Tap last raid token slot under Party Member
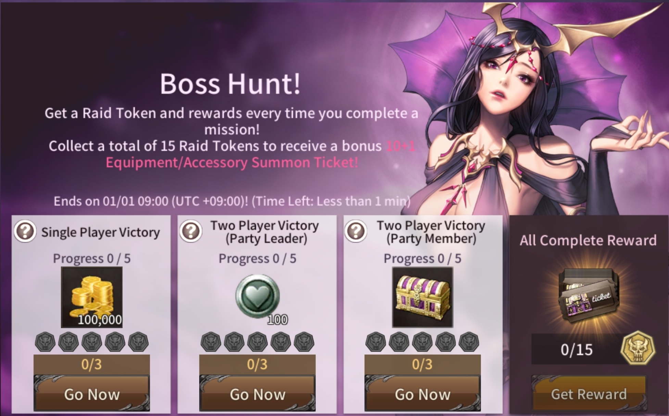669x416 pixels. (x=469, y=342)
